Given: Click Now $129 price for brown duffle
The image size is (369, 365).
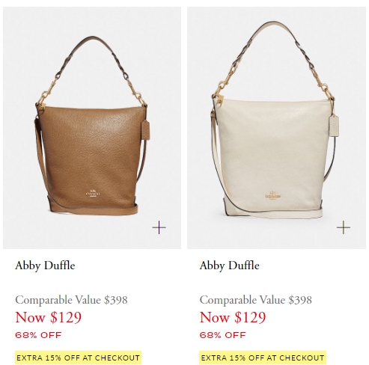Looking at the screenshot, I should (49, 317).
